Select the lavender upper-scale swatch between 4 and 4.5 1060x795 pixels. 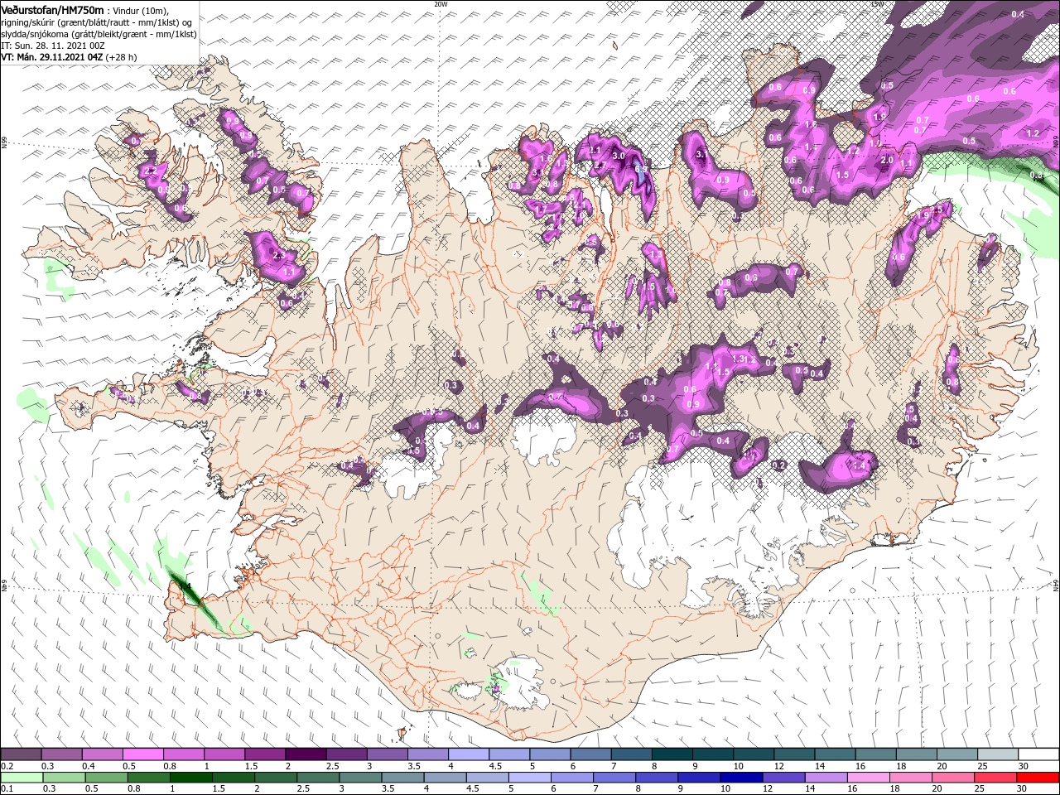click(468, 754)
